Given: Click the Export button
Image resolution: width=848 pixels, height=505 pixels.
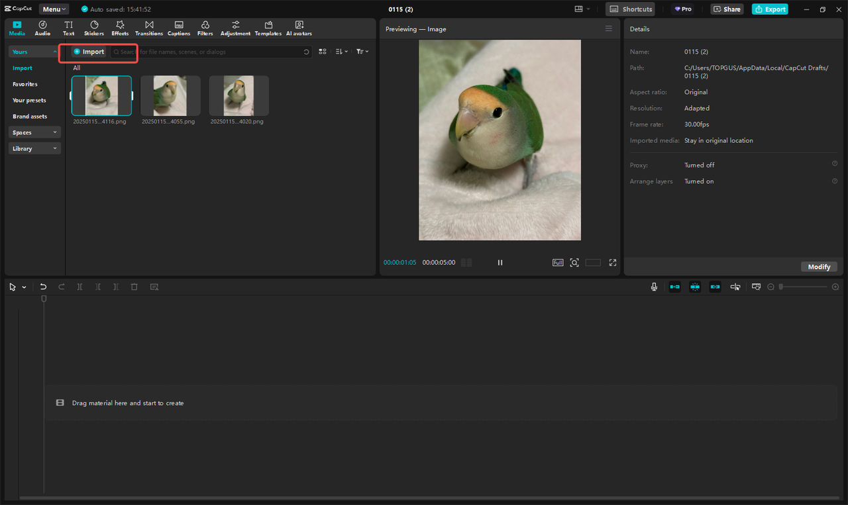Looking at the screenshot, I should tap(770, 9).
